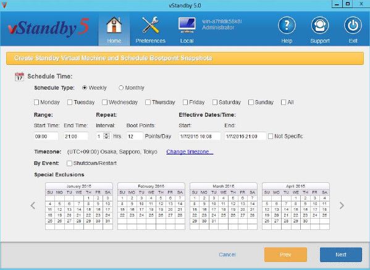Close the vStandby window
The image size is (370, 270).
(361, 4)
